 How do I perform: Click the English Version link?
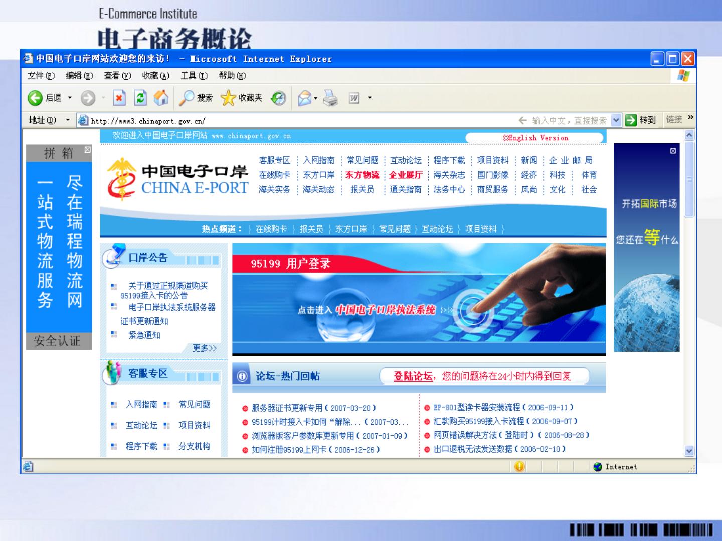point(535,138)
